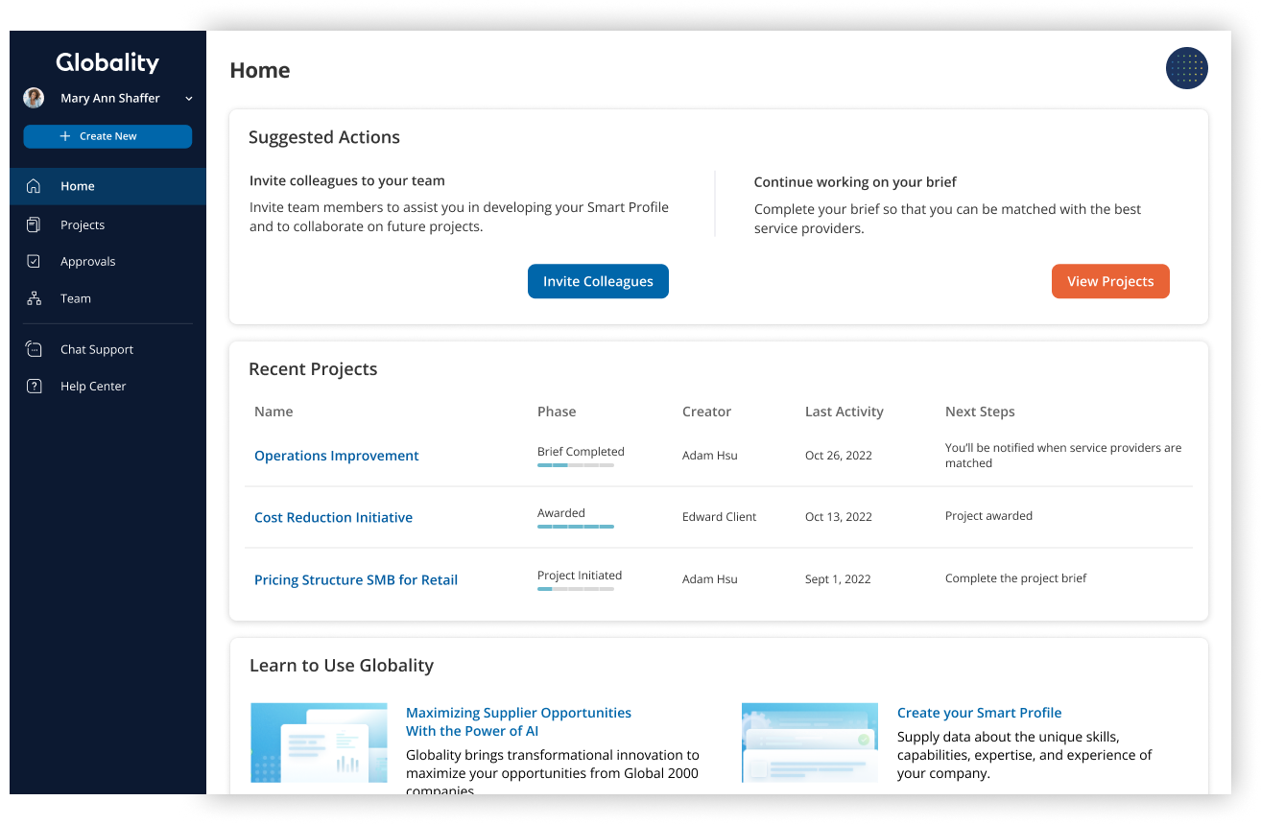Click the Awarded progress bar

click(576, 527)
